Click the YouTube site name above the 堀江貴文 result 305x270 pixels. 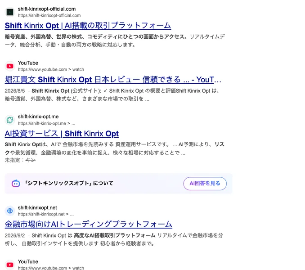pyautogui.click(x=28, y=63)
